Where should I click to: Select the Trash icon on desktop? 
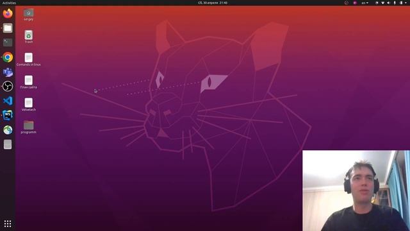(x=28, y=37)
